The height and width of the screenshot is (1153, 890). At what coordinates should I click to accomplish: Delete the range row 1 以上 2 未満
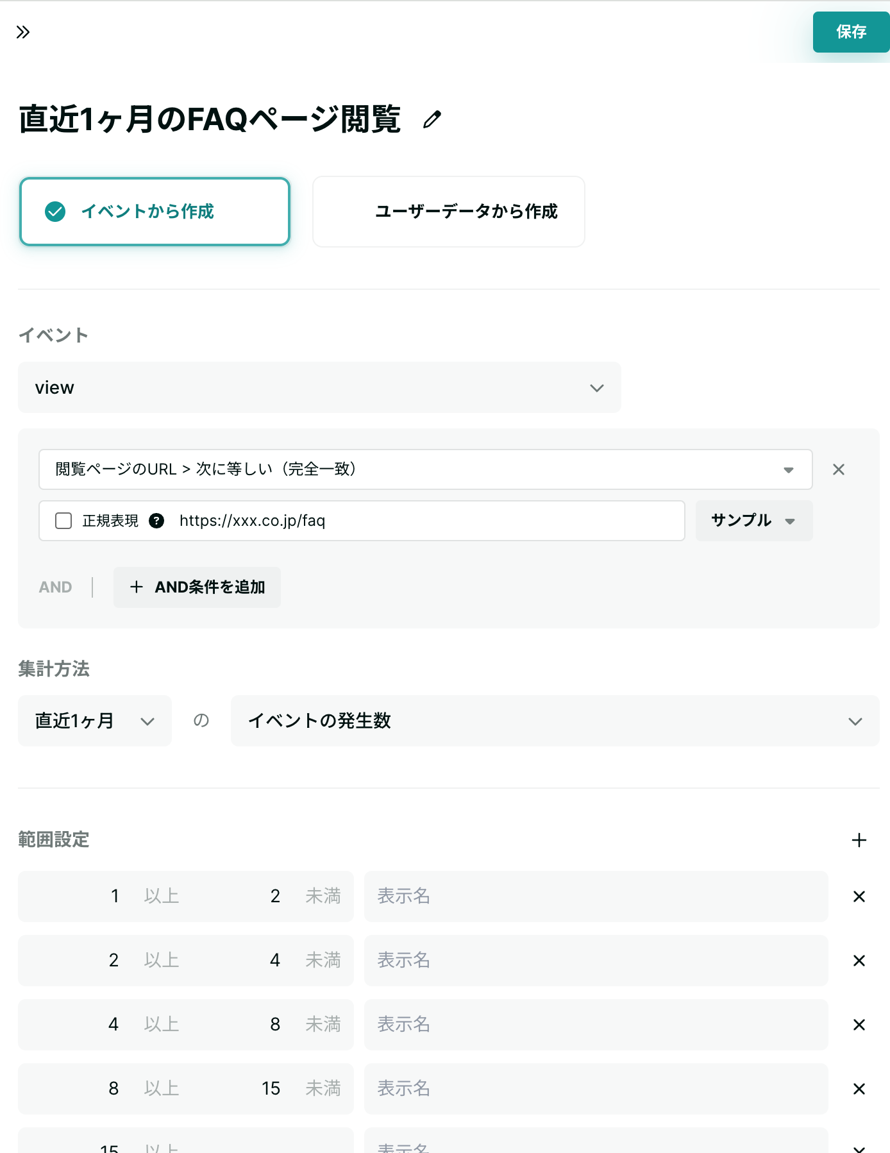[859, 896]
